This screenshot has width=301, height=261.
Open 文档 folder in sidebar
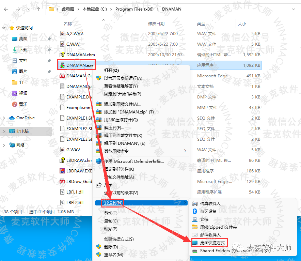(23, 61)
